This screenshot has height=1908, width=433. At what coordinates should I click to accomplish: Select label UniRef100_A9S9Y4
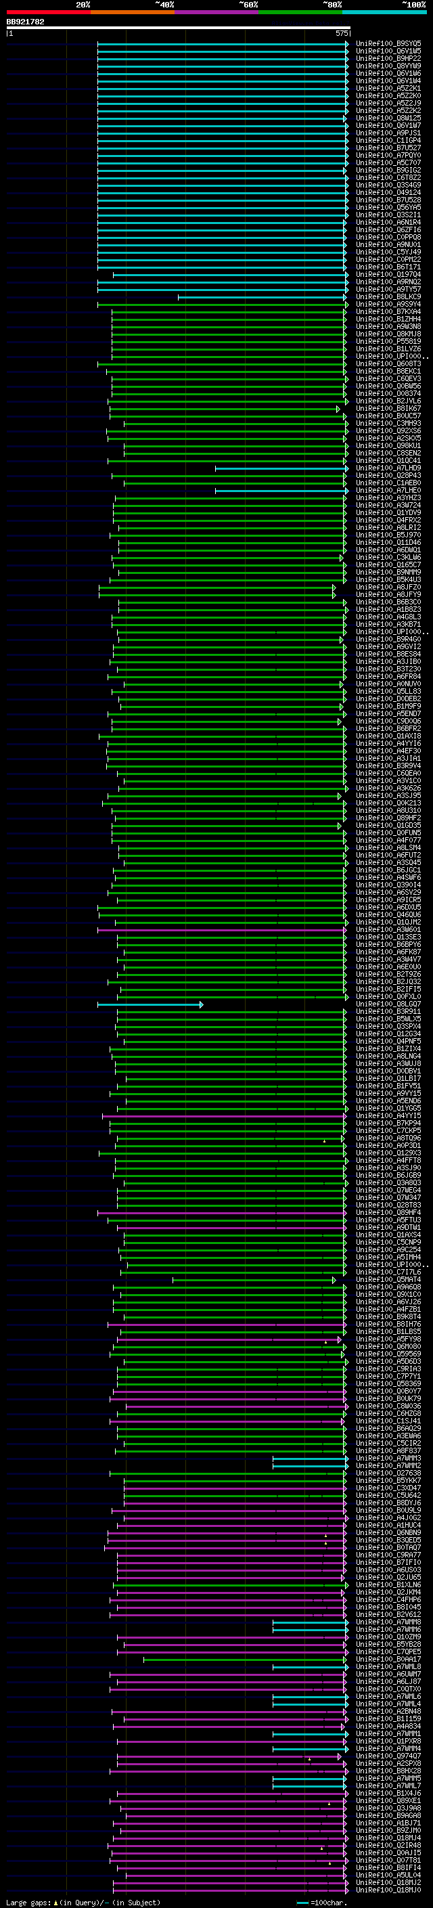[388, 305]
